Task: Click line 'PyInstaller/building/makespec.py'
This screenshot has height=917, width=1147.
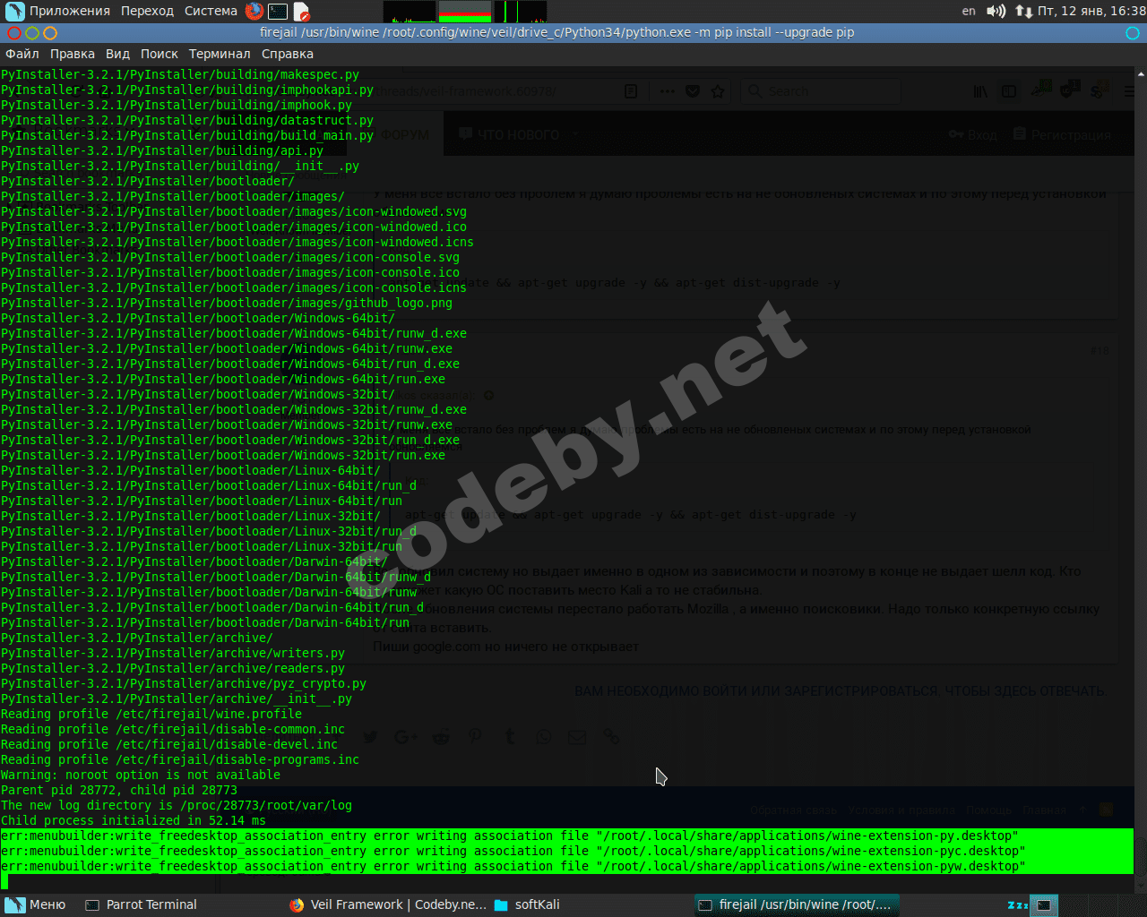Action: point(180,75)
